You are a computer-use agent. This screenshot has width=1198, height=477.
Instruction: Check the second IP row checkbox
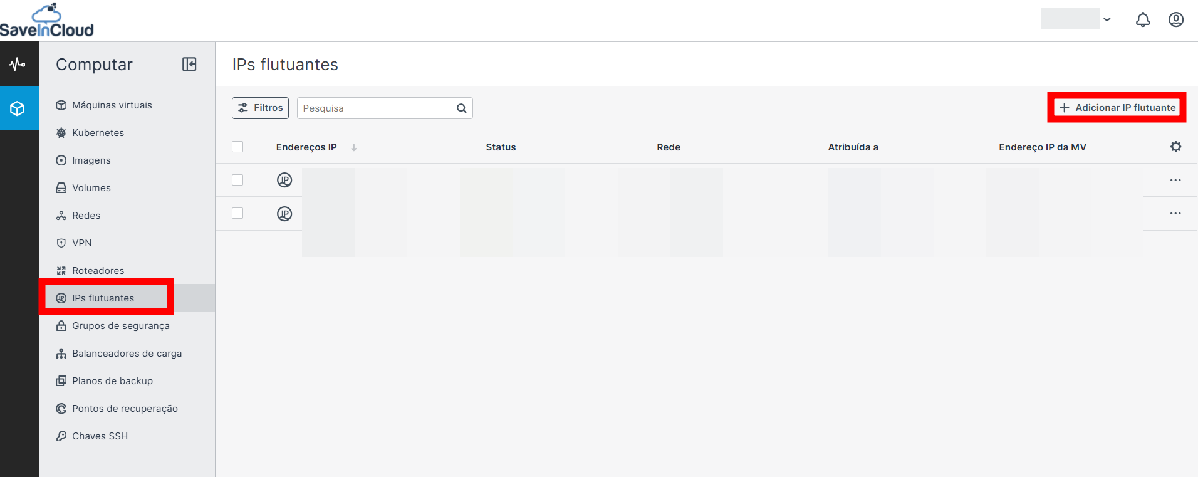(237, 213)
